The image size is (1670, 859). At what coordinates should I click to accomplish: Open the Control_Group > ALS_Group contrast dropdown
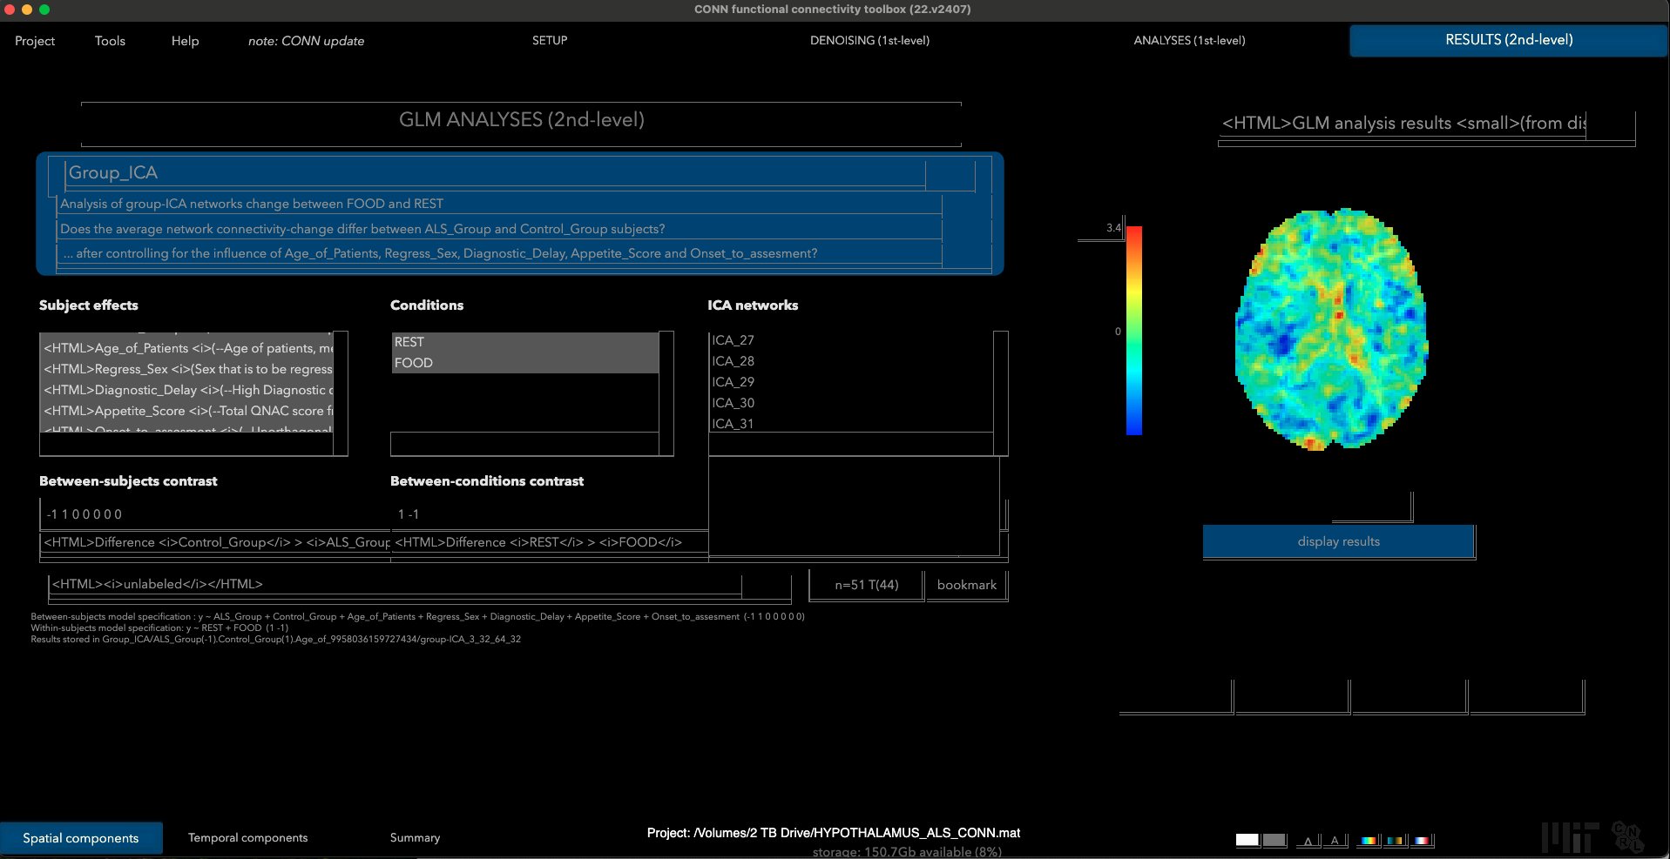(215, 542)
